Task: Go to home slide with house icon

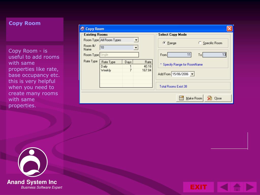Action: (x=237, y=187)
